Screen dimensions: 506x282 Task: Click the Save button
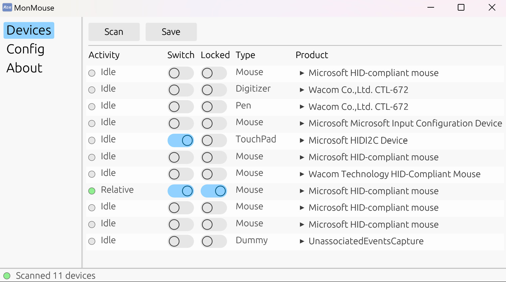pyautogui.click(x=171, y=32)
